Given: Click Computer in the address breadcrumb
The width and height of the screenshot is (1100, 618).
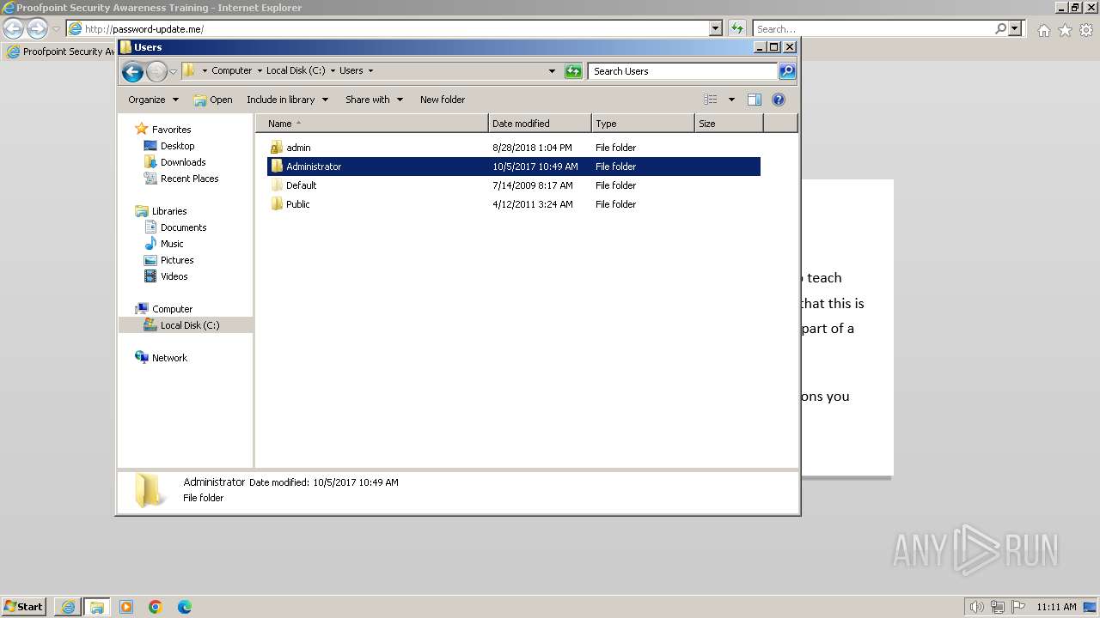Looking at the screenshot, I should (x=231, y=71).
